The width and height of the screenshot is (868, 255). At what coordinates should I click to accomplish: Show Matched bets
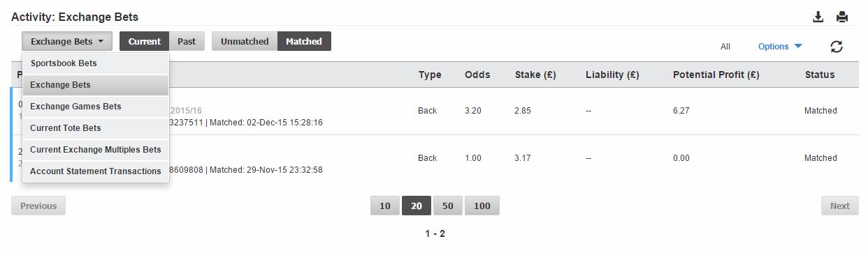tap(304, 41)
